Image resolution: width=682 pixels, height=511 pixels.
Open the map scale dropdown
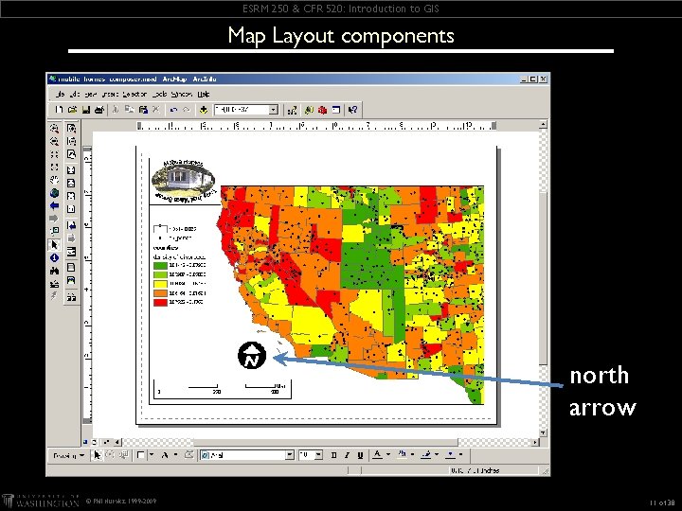click(x=274, y=110)
